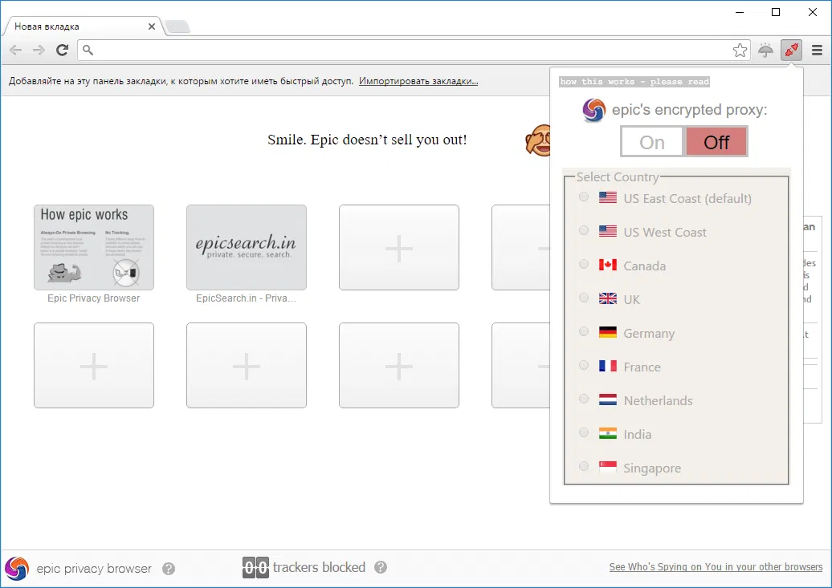This screenshot has width=832, height=588.
Task: Click the France flag icon
Action: [608, 366]
